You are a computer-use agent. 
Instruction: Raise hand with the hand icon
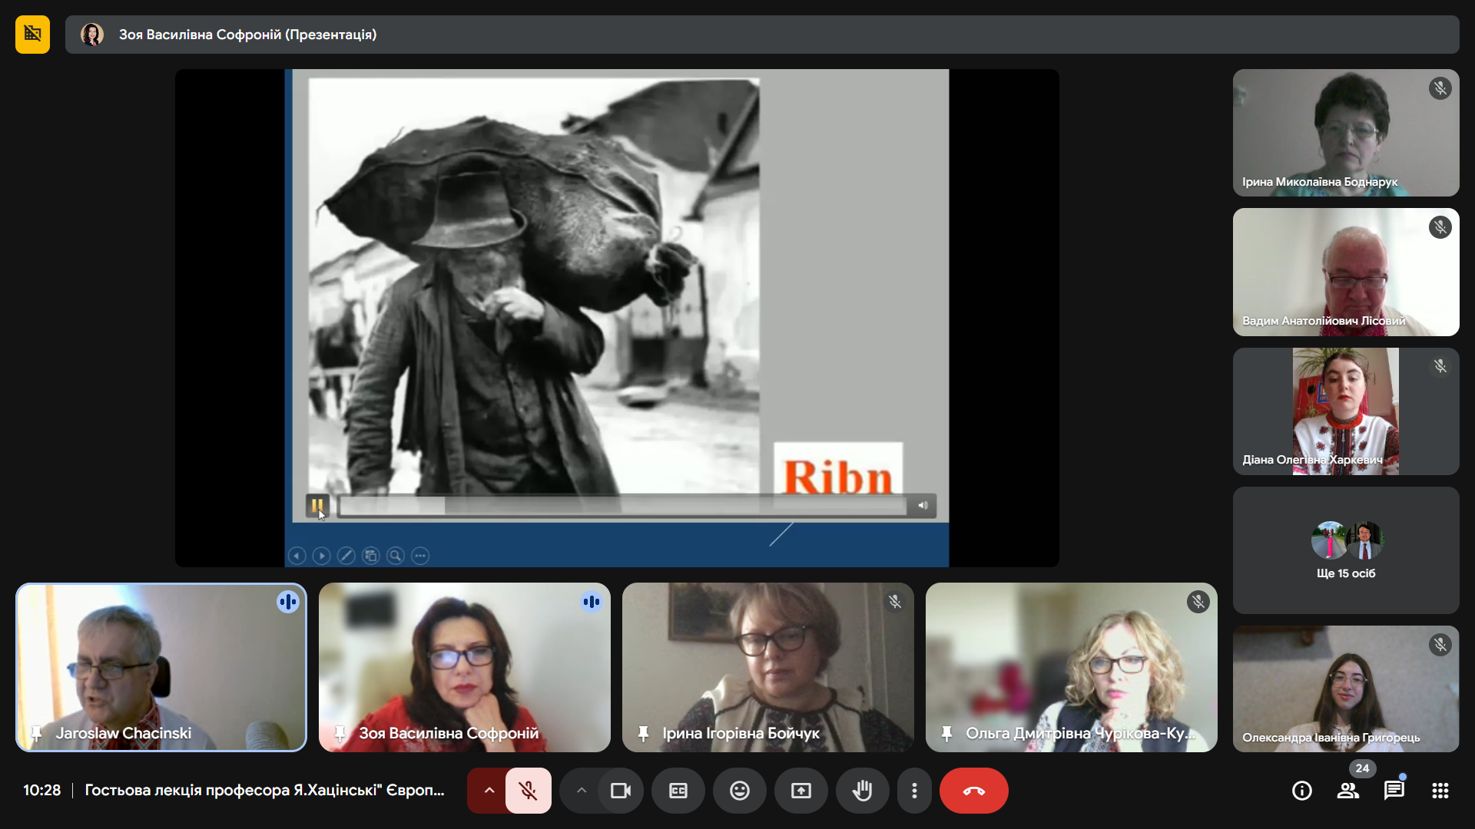pyautogui.click(x=862, y=791)
